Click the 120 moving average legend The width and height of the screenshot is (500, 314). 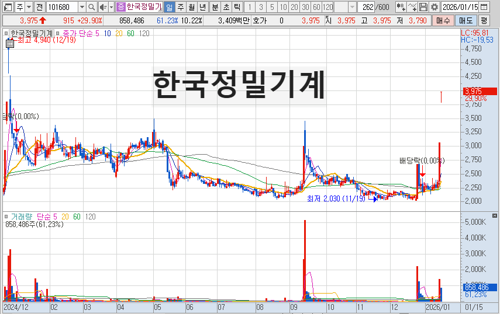click(x=144, y=33)
